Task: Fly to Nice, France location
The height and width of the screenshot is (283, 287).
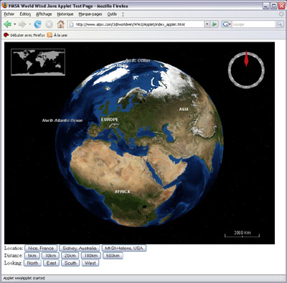Action: click(41, 248)
